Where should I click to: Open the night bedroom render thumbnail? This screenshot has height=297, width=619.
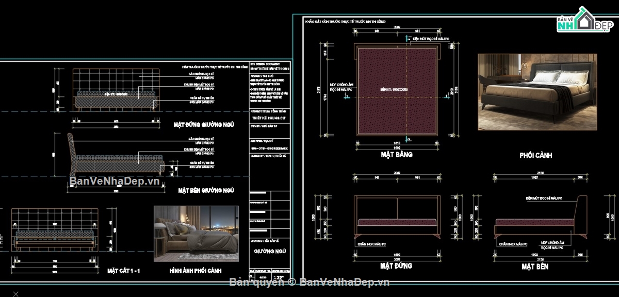[196, 234]
